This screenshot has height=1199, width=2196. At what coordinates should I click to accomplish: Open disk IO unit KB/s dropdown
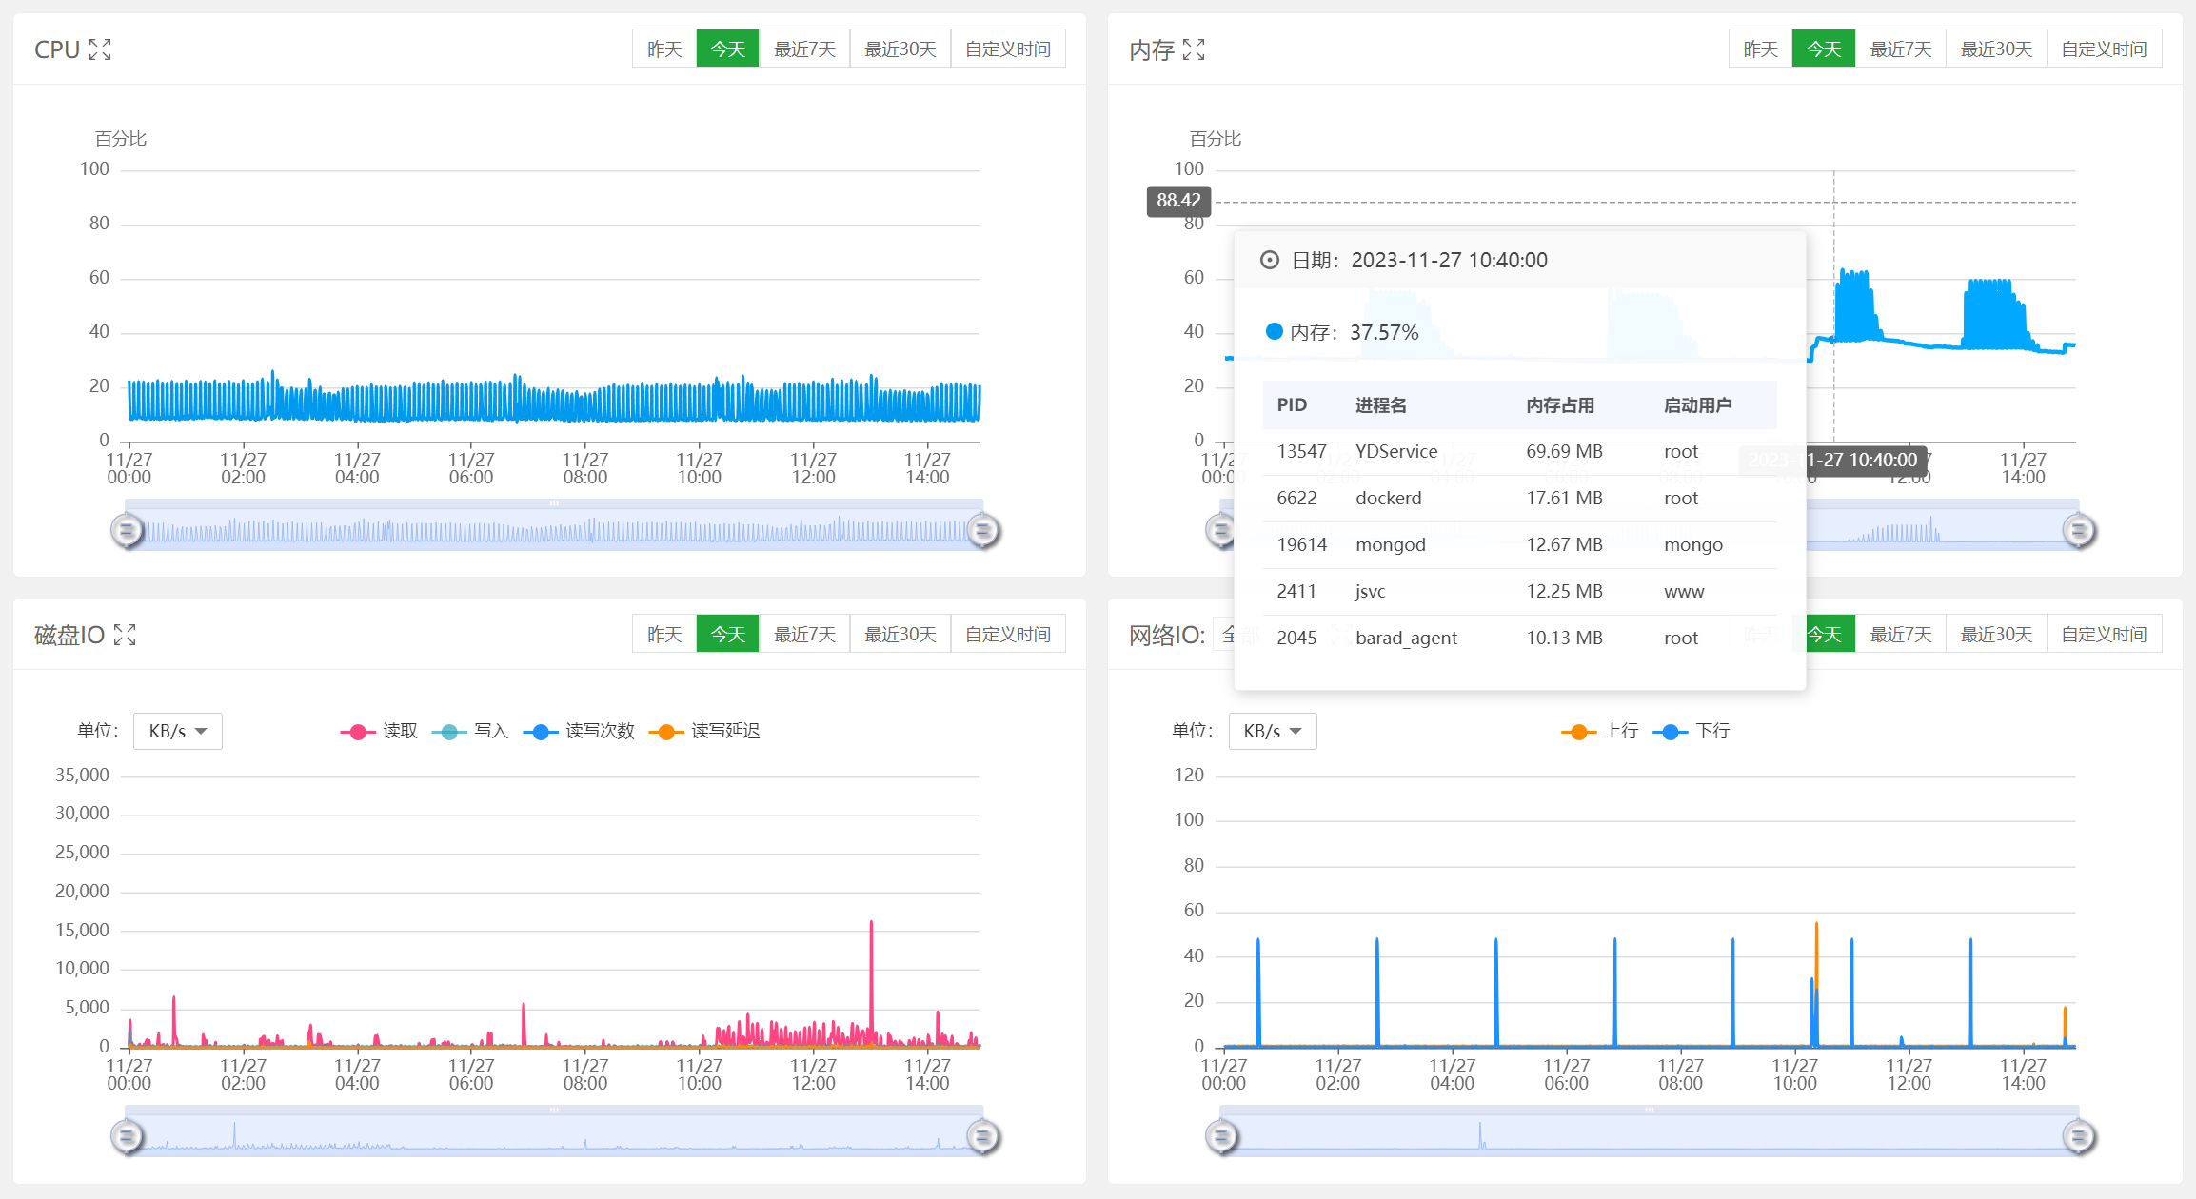click(x=178, y=731)
